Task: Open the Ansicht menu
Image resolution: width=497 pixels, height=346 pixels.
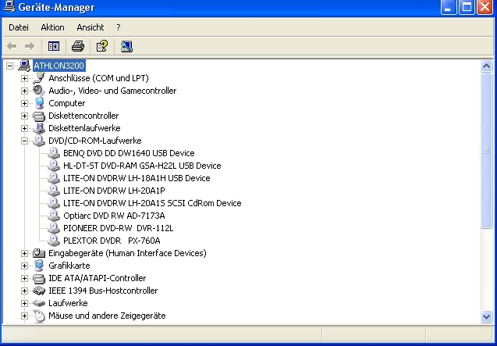Action: point(90,27)
